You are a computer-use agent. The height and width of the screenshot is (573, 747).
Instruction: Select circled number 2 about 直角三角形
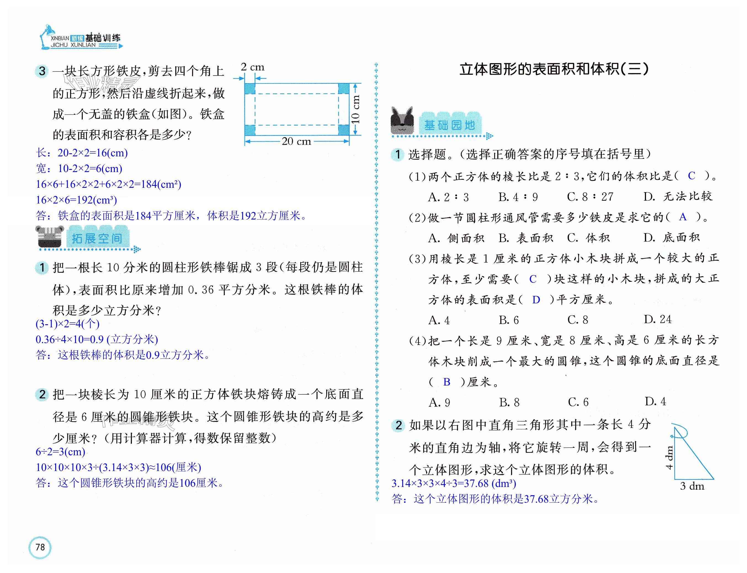click(398, 425)
